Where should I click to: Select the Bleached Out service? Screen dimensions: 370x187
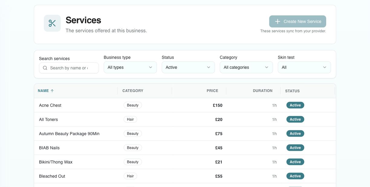(x=185, y=176)
